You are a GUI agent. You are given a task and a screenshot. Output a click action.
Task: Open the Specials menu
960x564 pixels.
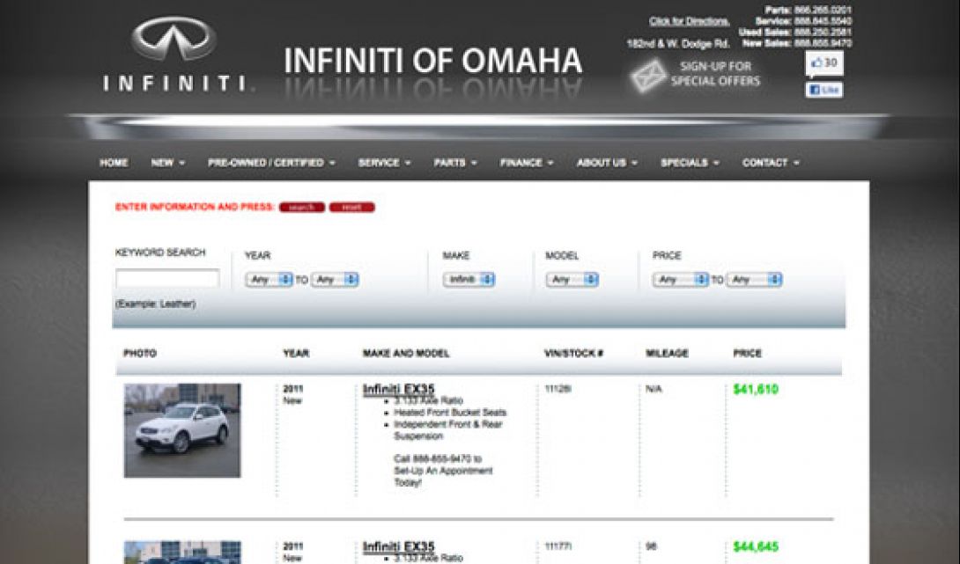690,163
